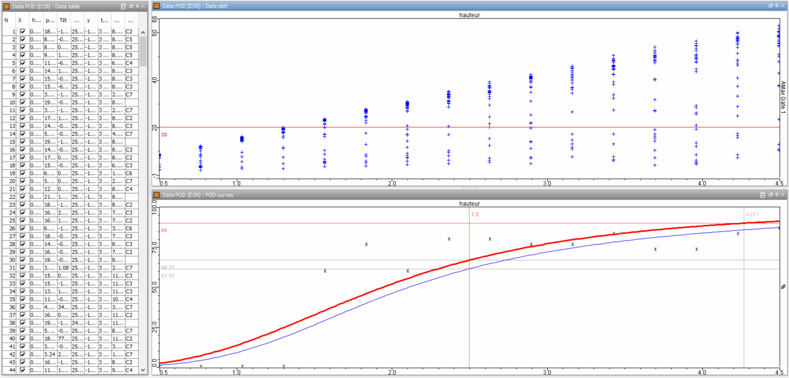789x378 pixels.
Task: Toggle the X checkbox for row 10
Action: (x=23, y=103)
